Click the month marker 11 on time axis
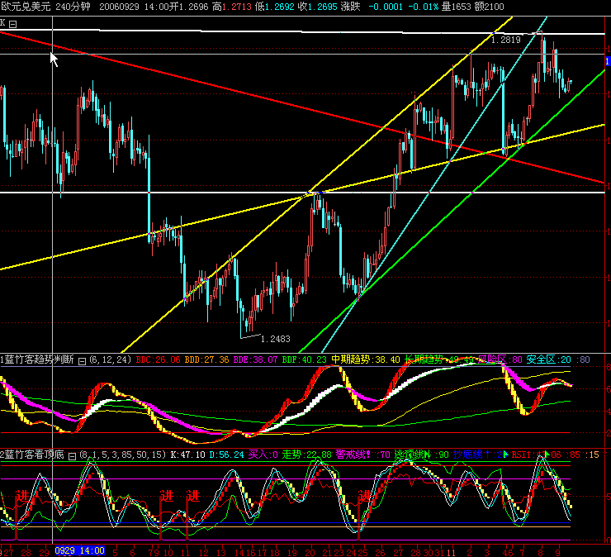This screenshot has height=557, width=611. (x=451, y=552)
